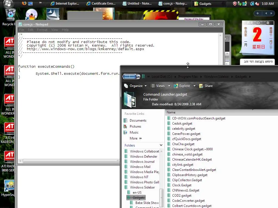Click the 1:10 AM system clock
The height and width of the screenshot is (208, 278).
pos(267,4)
